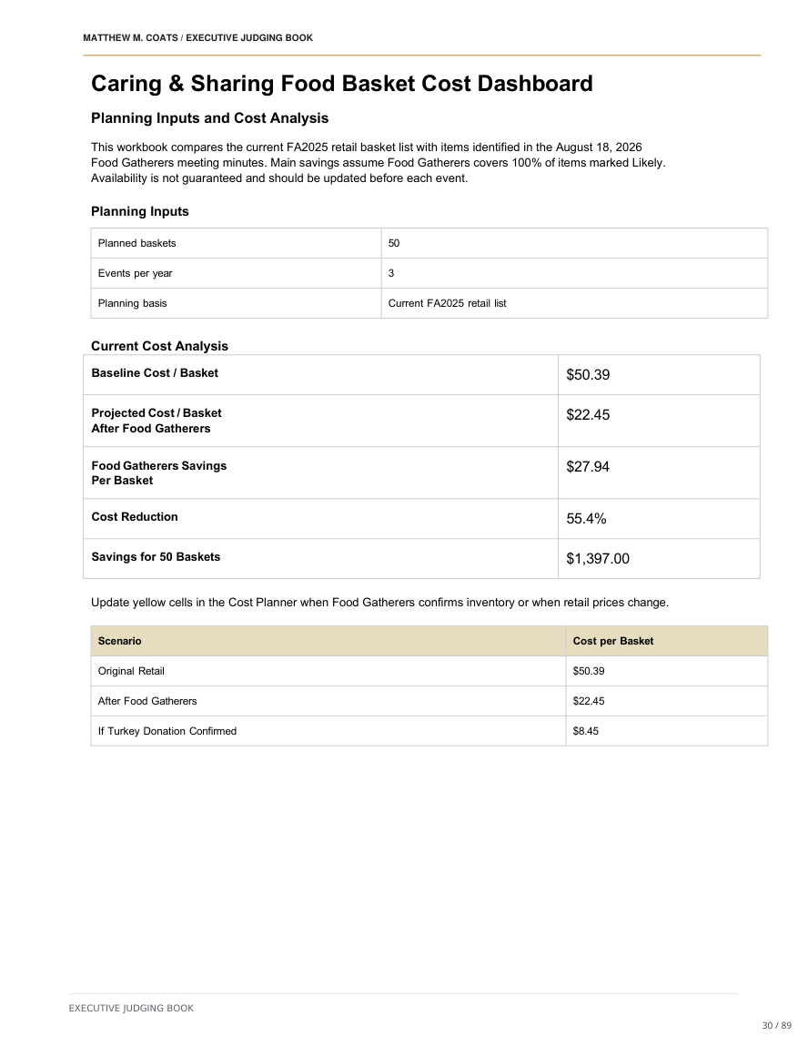The image size is (808, 1046).
Task: Click the page number 30 / 89
Action: coord(777,1025)
